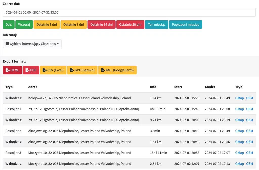This screenshot has width=259, height=170.
Task: Click the 15h i 11min info value
Action: click(x=158, y=153)
